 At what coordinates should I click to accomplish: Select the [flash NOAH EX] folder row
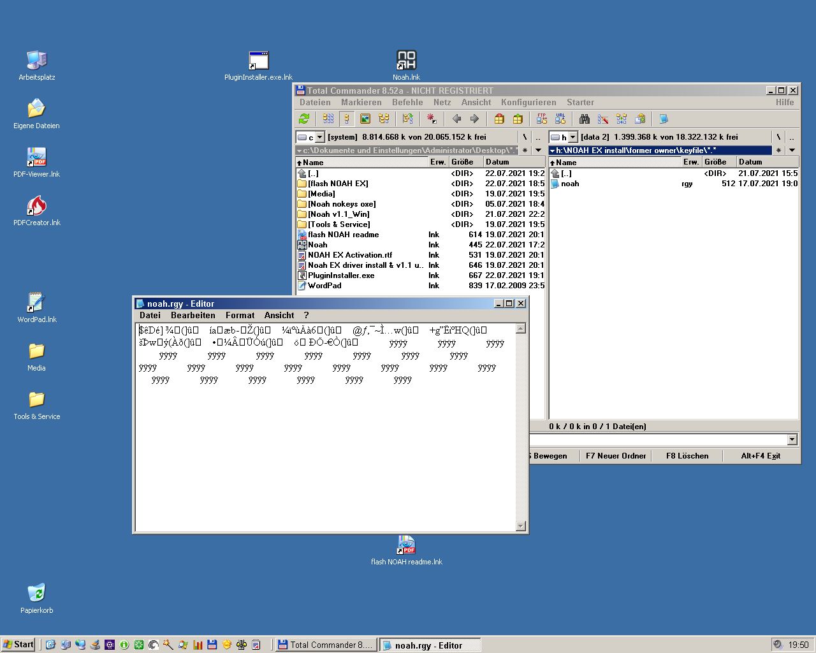click(421, 184)
